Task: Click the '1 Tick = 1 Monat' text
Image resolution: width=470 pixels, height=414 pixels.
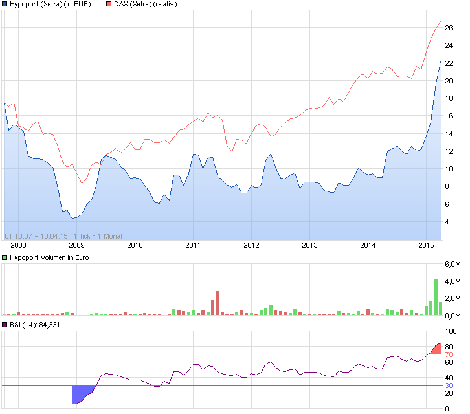Action: (x=98, y=236)
